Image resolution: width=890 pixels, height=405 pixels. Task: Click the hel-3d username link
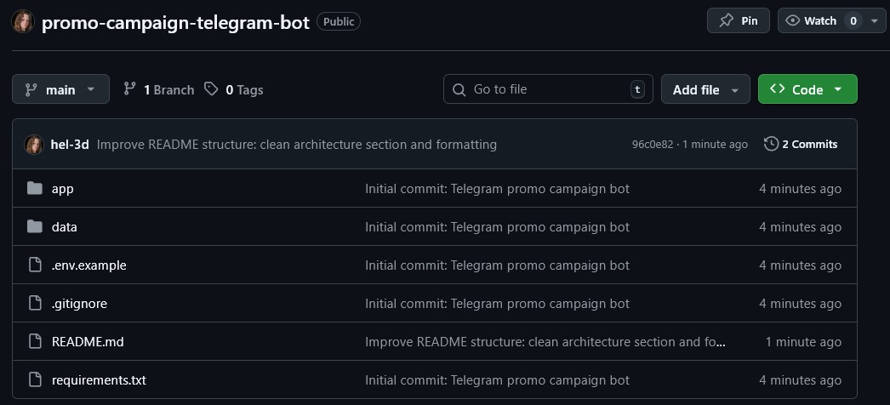70,145
